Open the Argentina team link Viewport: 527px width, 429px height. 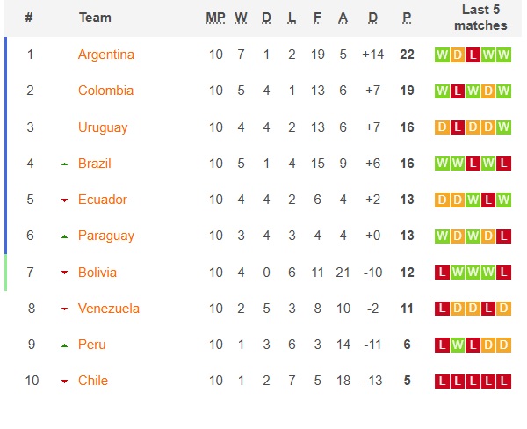pos(106,55)
